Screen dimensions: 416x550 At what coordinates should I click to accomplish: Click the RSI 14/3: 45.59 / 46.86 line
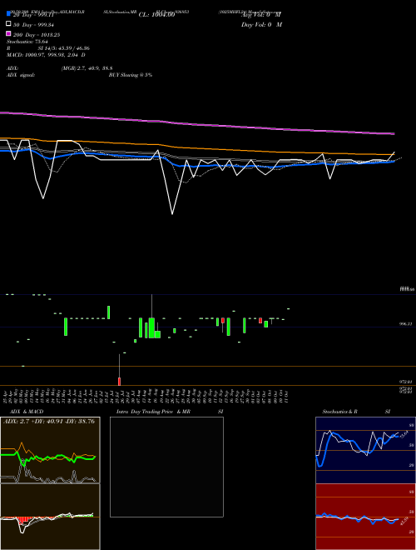tap(48, 48)
